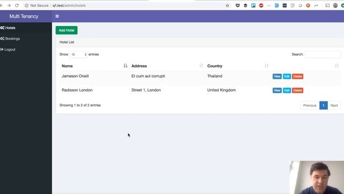Select the Radisson London name cell

click(x=77, y=90)
